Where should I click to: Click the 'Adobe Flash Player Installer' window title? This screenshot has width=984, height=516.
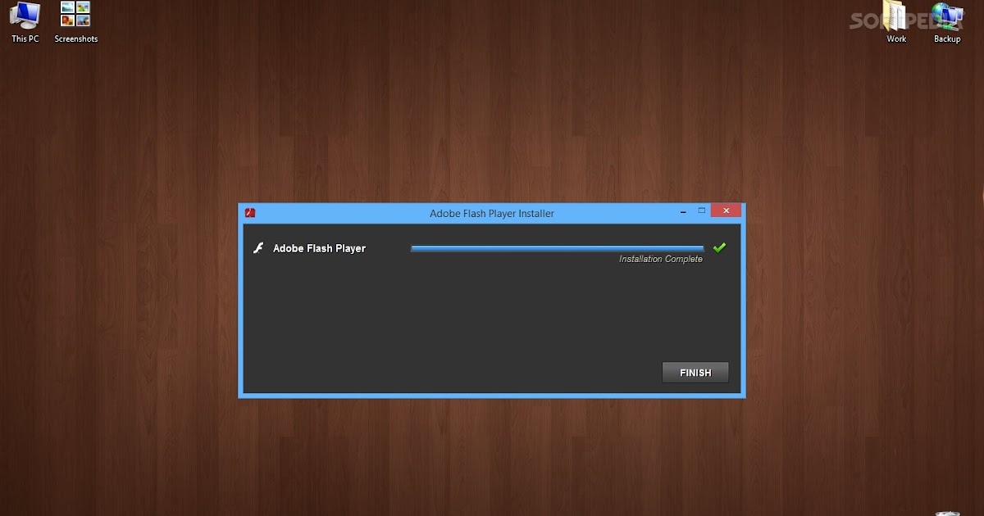pyautogui.click(x=492, y=213)
